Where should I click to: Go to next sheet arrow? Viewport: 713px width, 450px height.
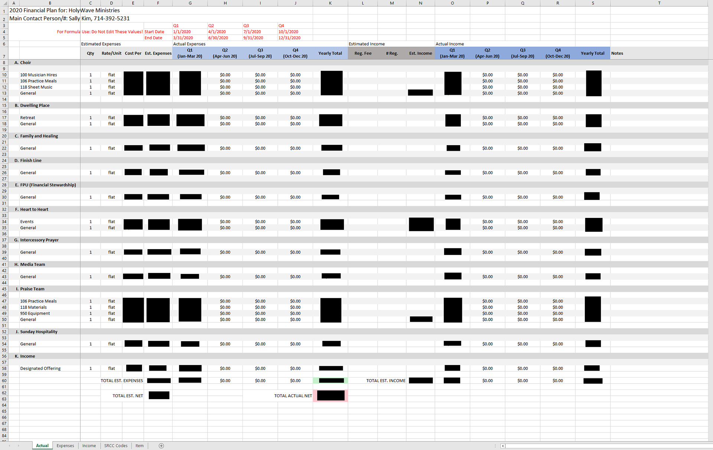pyautogui.click(x=18, y=446)
